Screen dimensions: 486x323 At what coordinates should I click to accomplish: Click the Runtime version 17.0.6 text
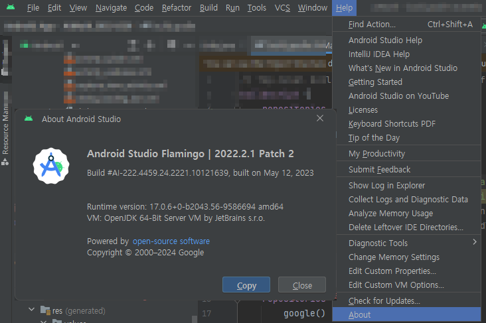[185, 206]
